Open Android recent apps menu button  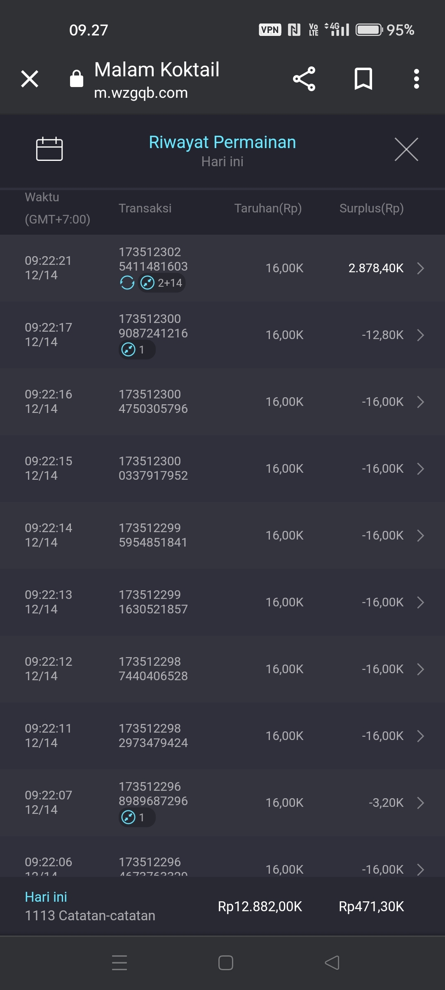[119, 963]
